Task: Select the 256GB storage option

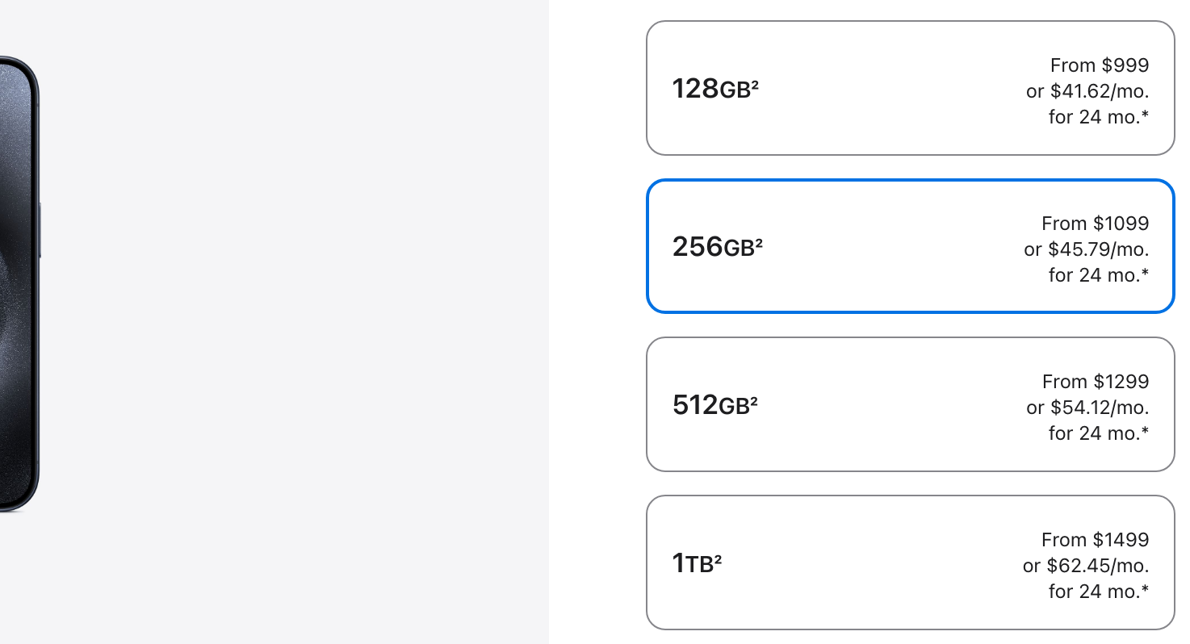Action: pos(910,246)
